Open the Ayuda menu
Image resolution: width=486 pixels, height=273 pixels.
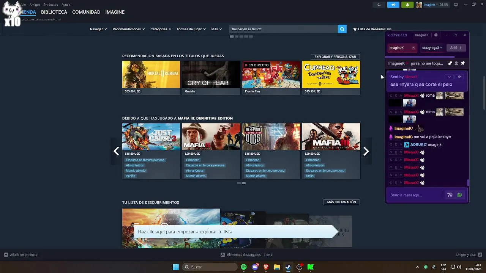click(66, 5)
